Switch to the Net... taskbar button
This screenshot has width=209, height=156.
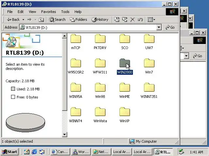click(x=101, y=152)
